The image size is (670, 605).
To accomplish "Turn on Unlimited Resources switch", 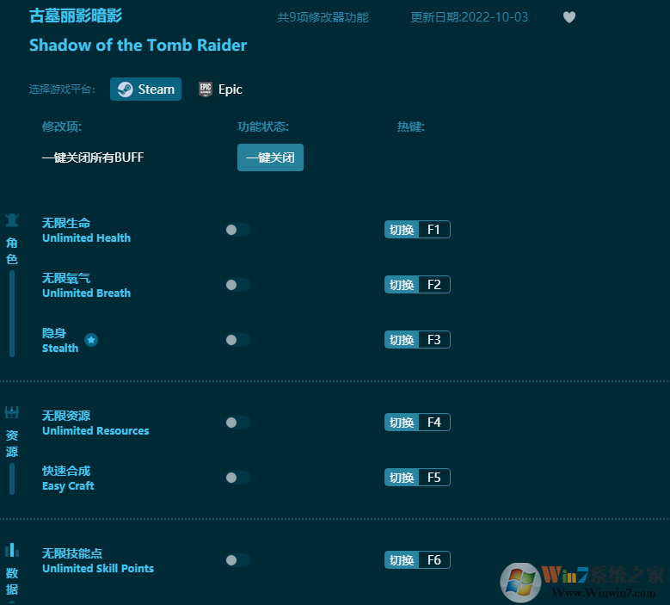I will click(x=237, y=423).
